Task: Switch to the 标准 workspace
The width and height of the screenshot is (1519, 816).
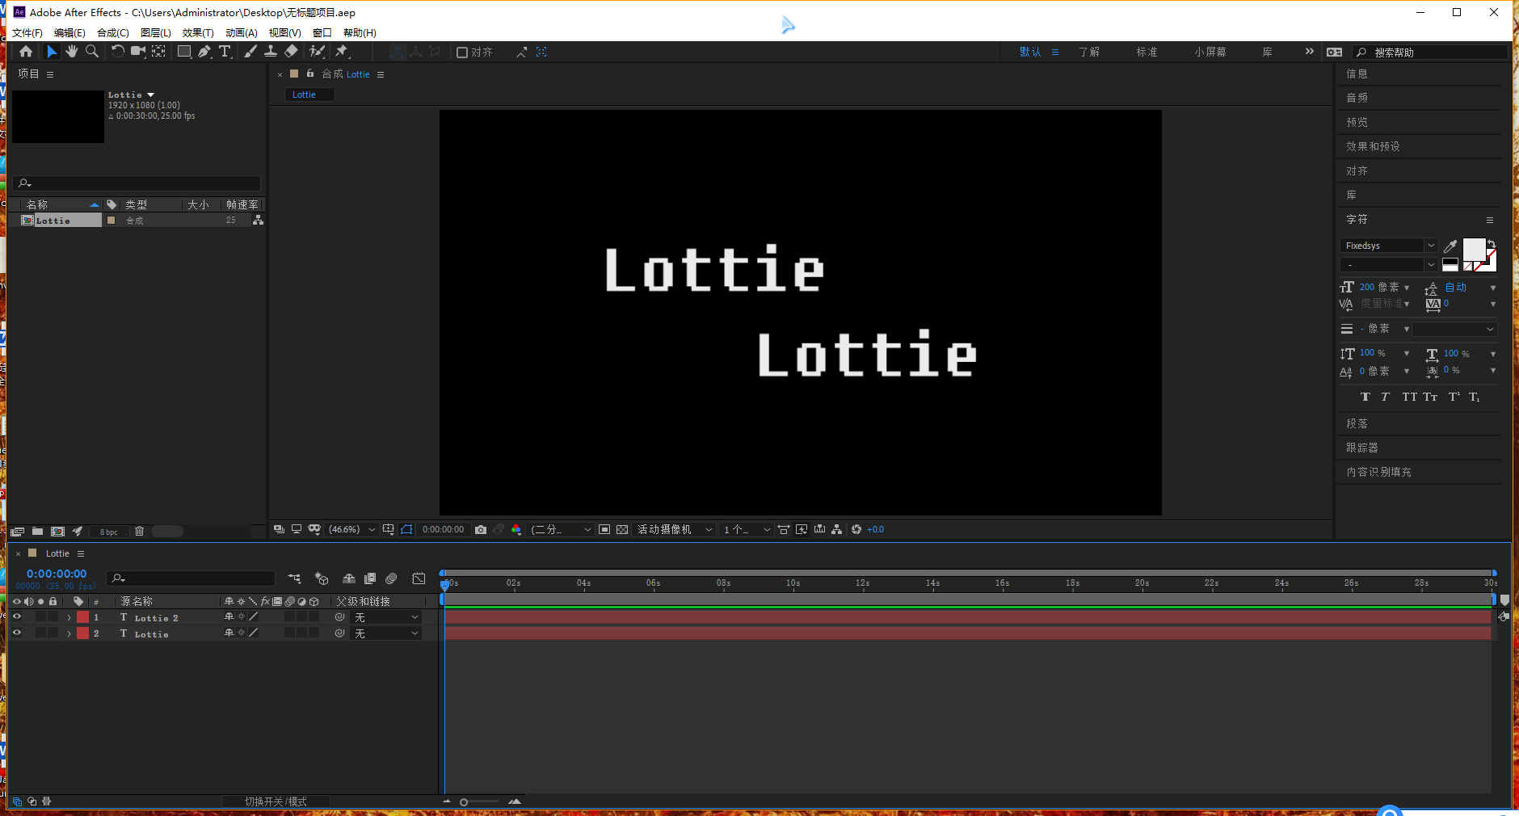Action: tap(1147, 53)
